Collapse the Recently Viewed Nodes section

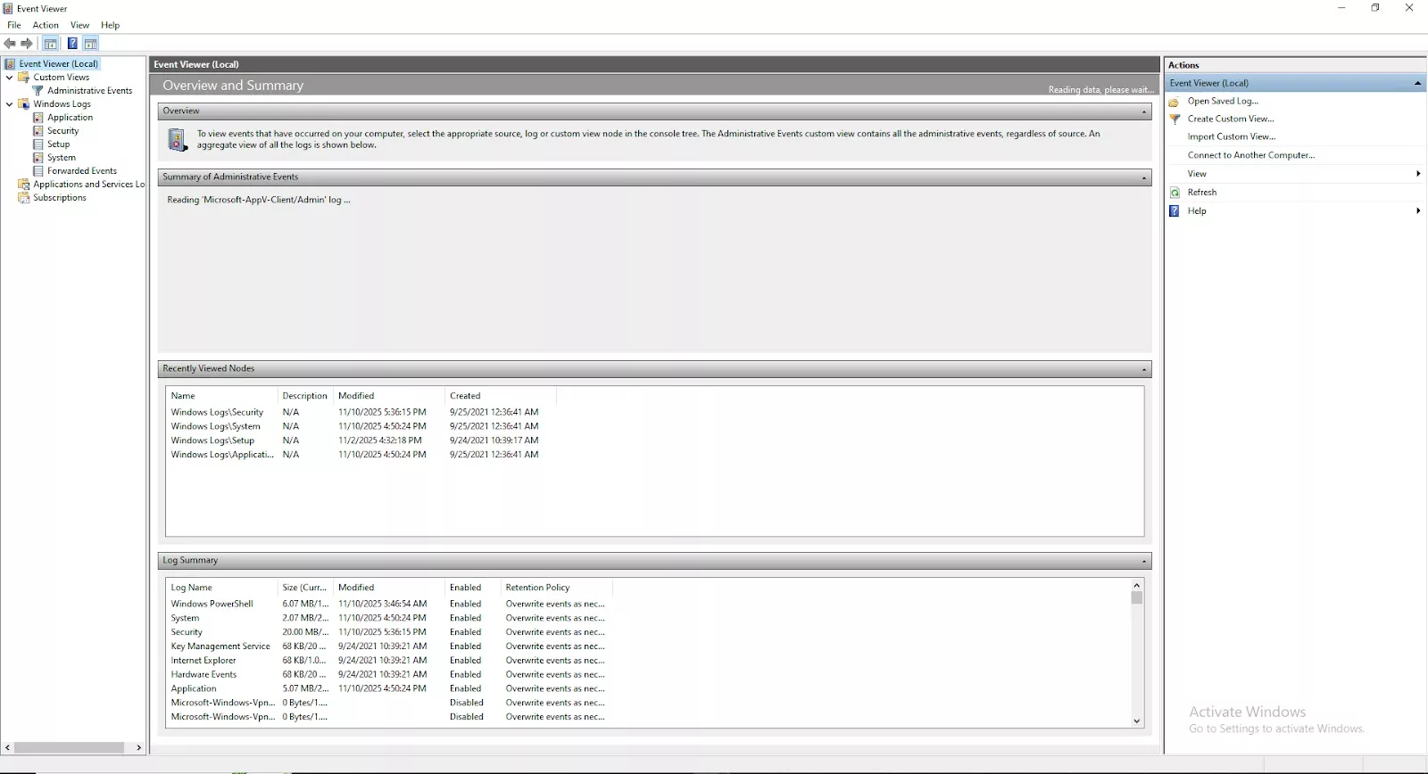coord(1144,369)
